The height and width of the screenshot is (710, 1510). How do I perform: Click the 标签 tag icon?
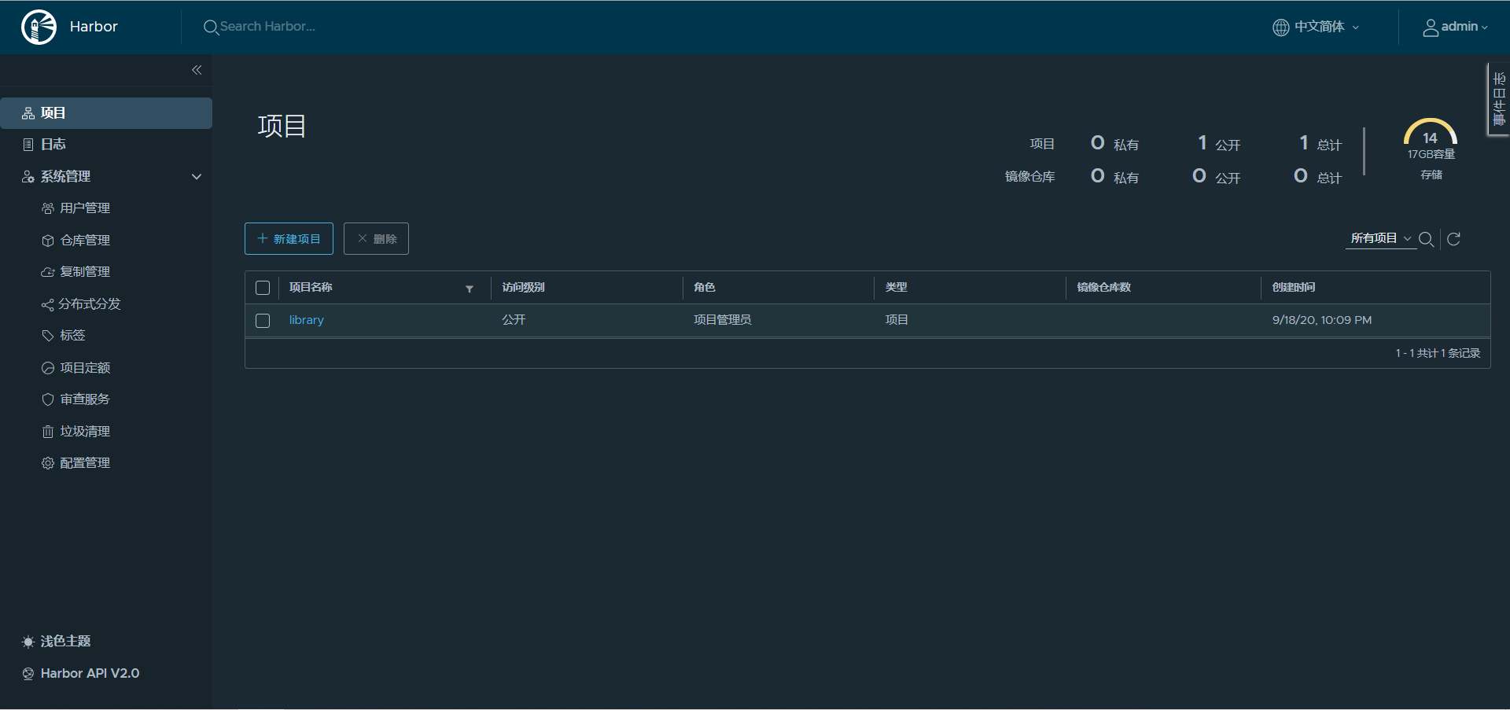tap(48, 336)
